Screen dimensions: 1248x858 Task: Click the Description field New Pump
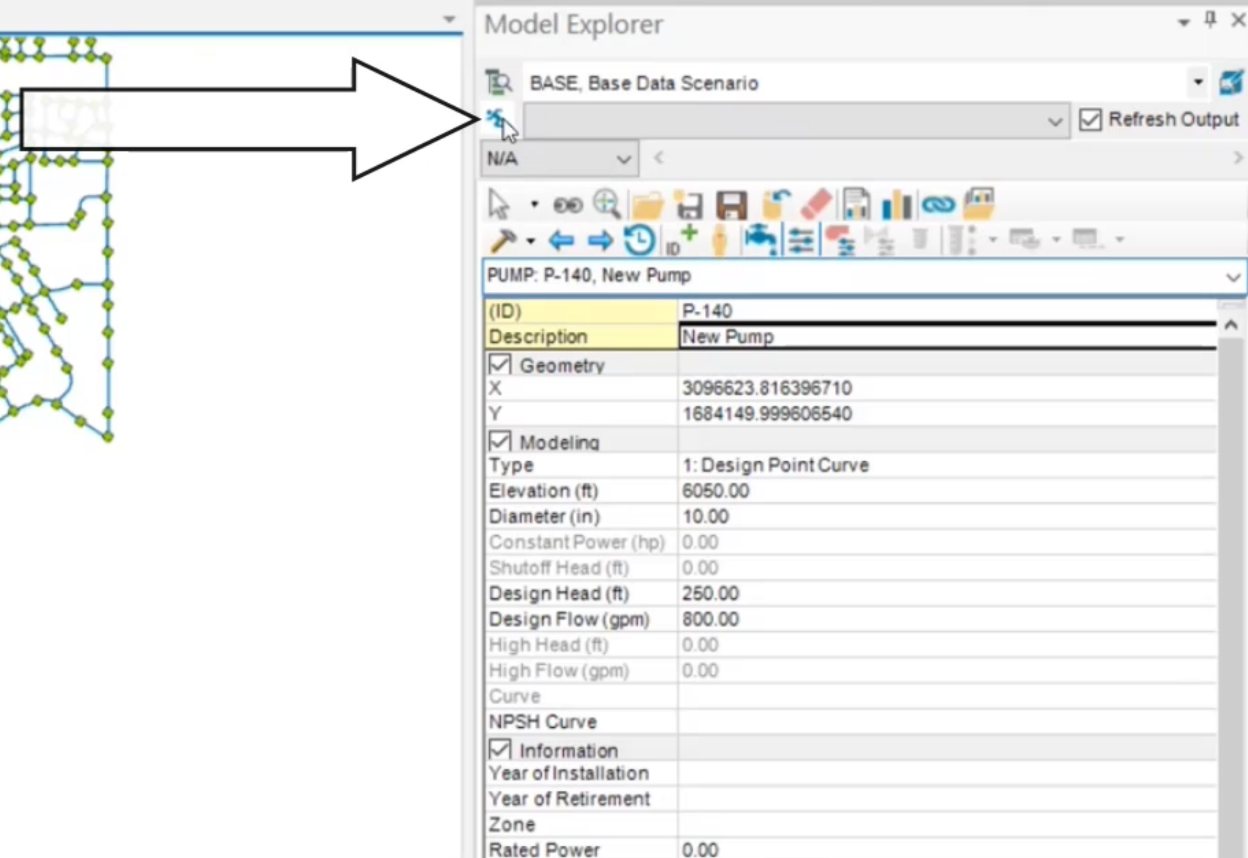point(947,336)
